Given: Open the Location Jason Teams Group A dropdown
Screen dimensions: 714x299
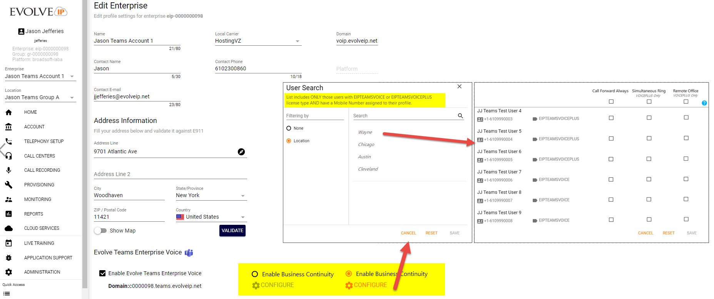Looking at the screenshot, I should coord(72,98).
